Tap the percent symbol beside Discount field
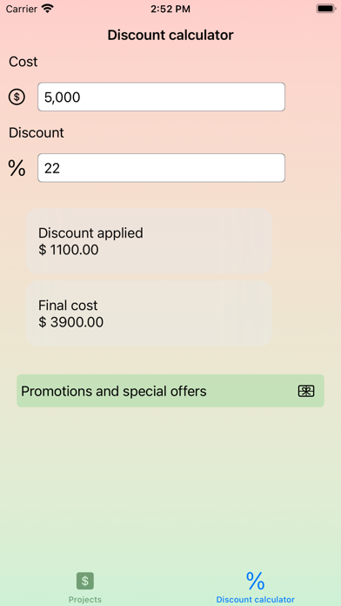Screen dimensions: 341x606 (17, 168)
